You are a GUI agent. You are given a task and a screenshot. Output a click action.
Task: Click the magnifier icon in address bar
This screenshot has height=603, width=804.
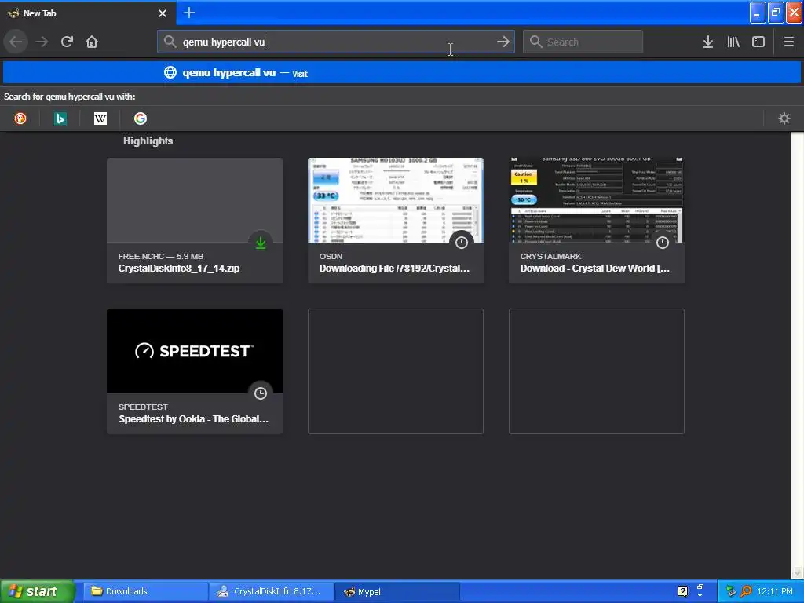170,42
